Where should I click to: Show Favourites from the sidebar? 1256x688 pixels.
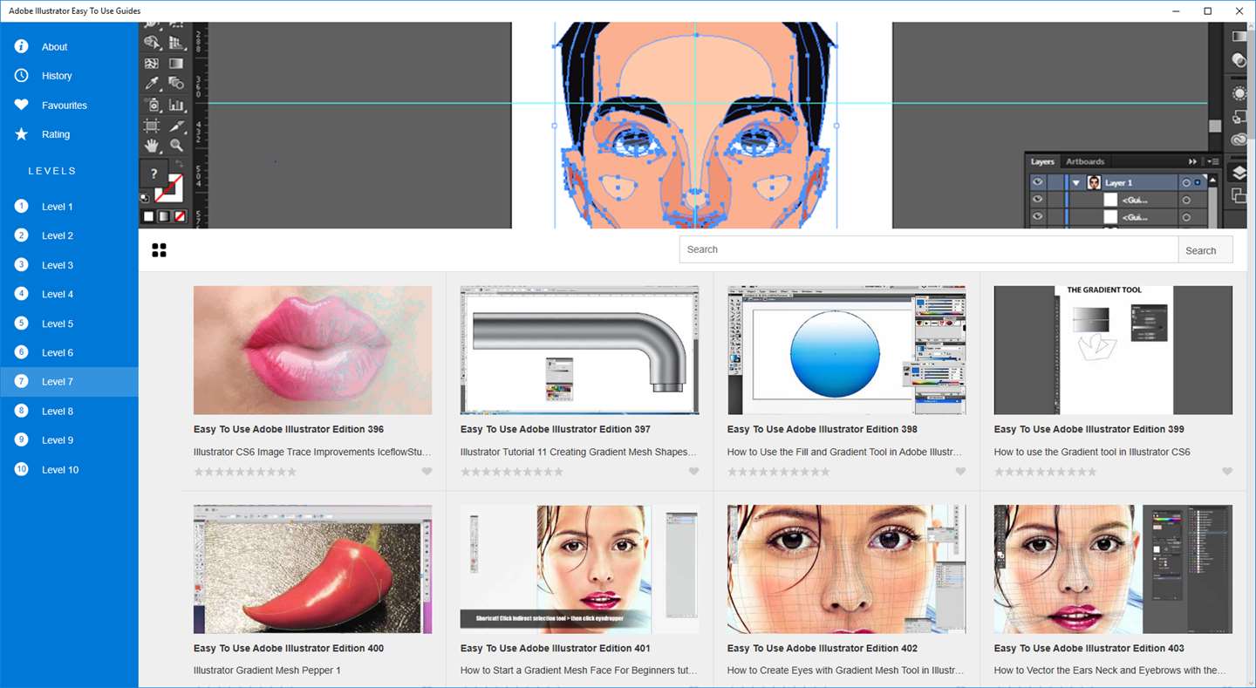[69, 106]
